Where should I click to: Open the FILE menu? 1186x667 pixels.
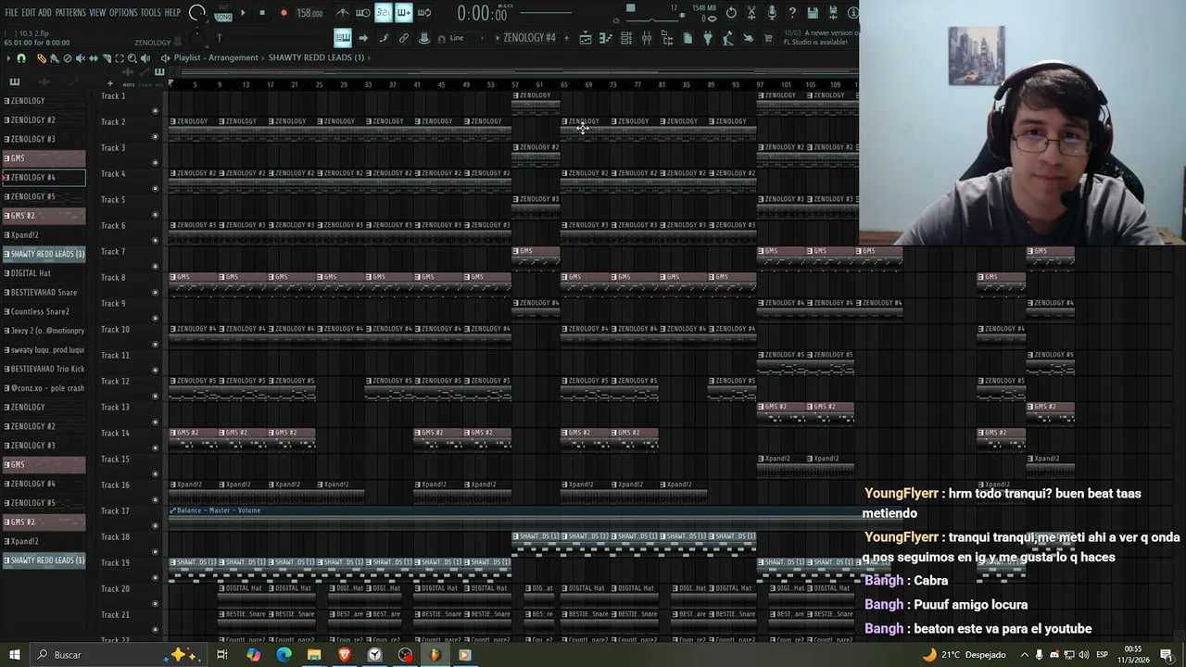(x=11, y=13)
